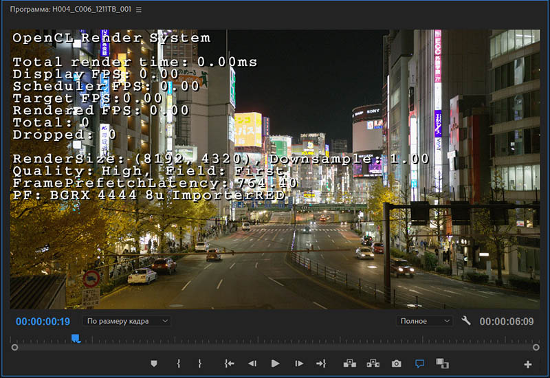The height and width of the screenshot is (378, 550).
Task: Step back one frame
Action: click(x=252, y=364)
